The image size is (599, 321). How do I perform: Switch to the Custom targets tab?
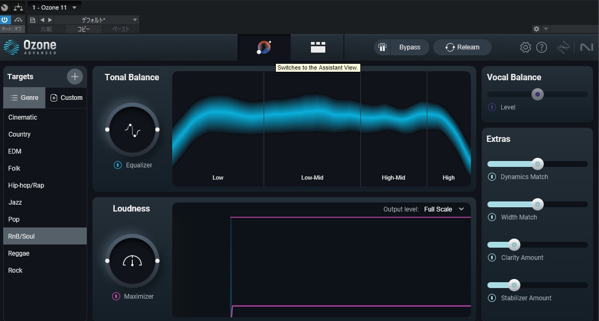click(66, 98)
